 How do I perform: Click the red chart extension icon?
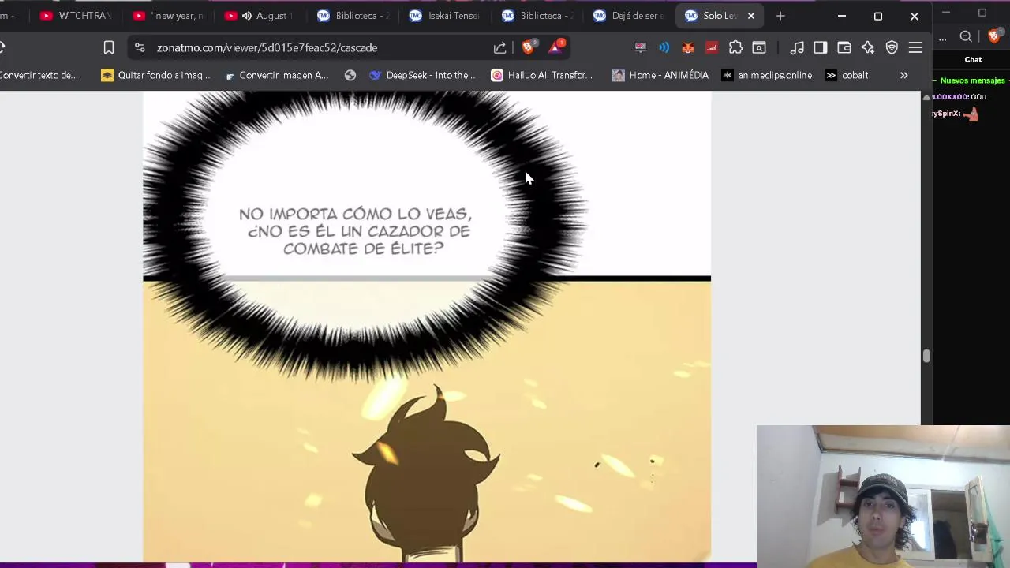pyautogui.click(x=712, y=47)
